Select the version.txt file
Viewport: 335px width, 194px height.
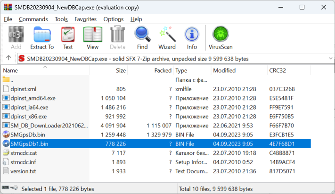pyautogui.click(x=23, y=170)
